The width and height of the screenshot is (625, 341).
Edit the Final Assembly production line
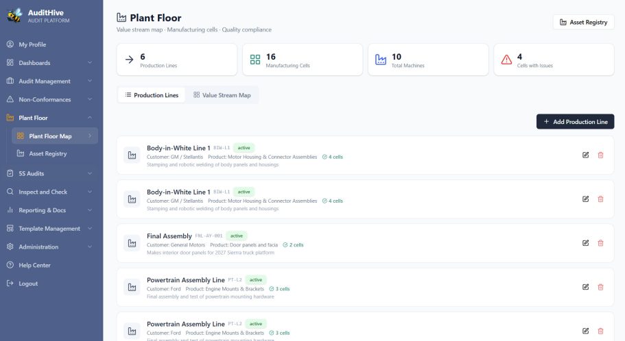(x=585, y=242)
